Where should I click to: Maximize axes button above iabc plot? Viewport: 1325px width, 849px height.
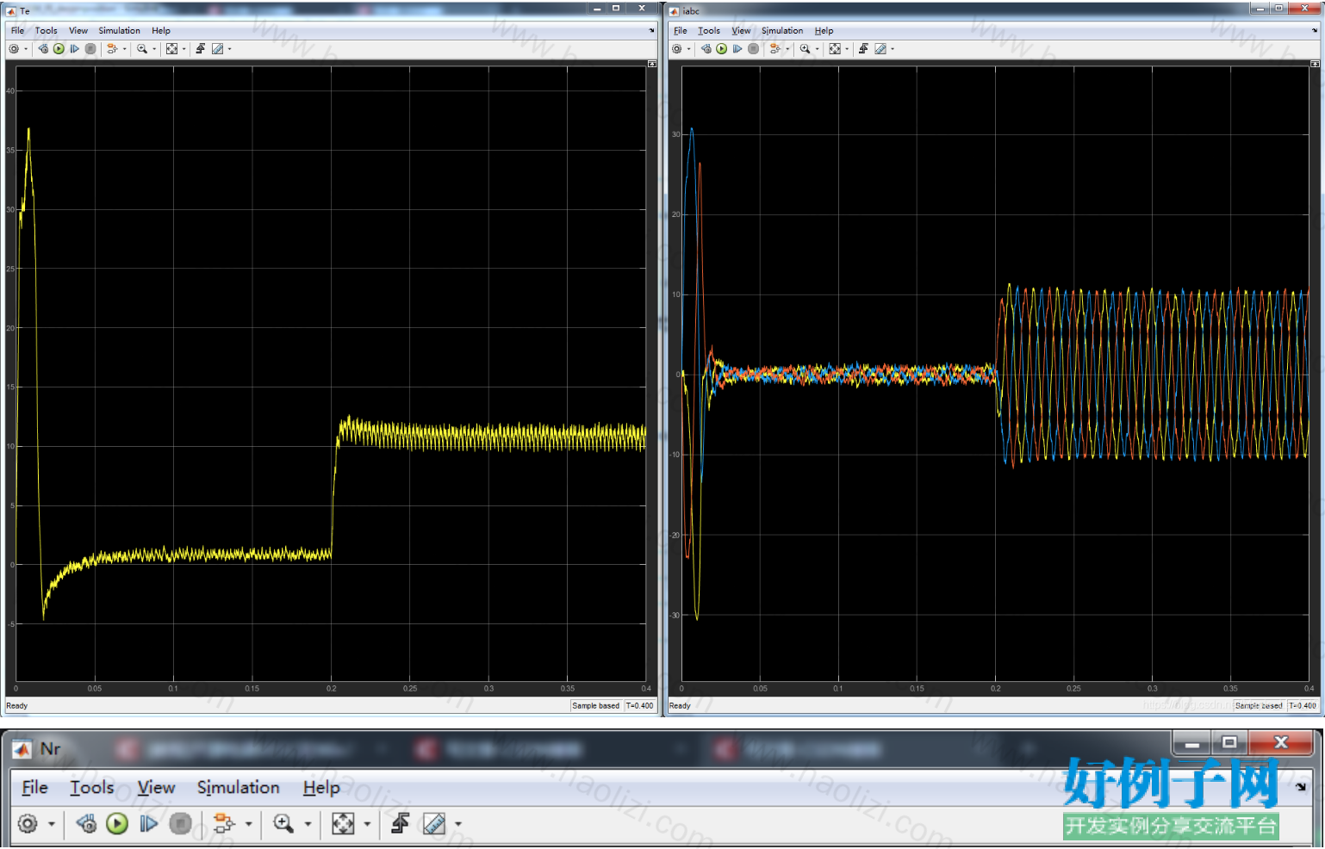tap(1315, 64)
